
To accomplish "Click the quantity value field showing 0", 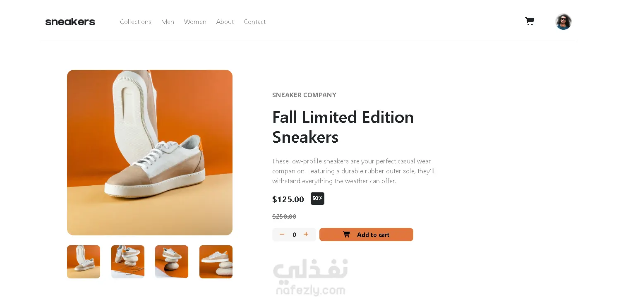I will (x=294, y=235).
